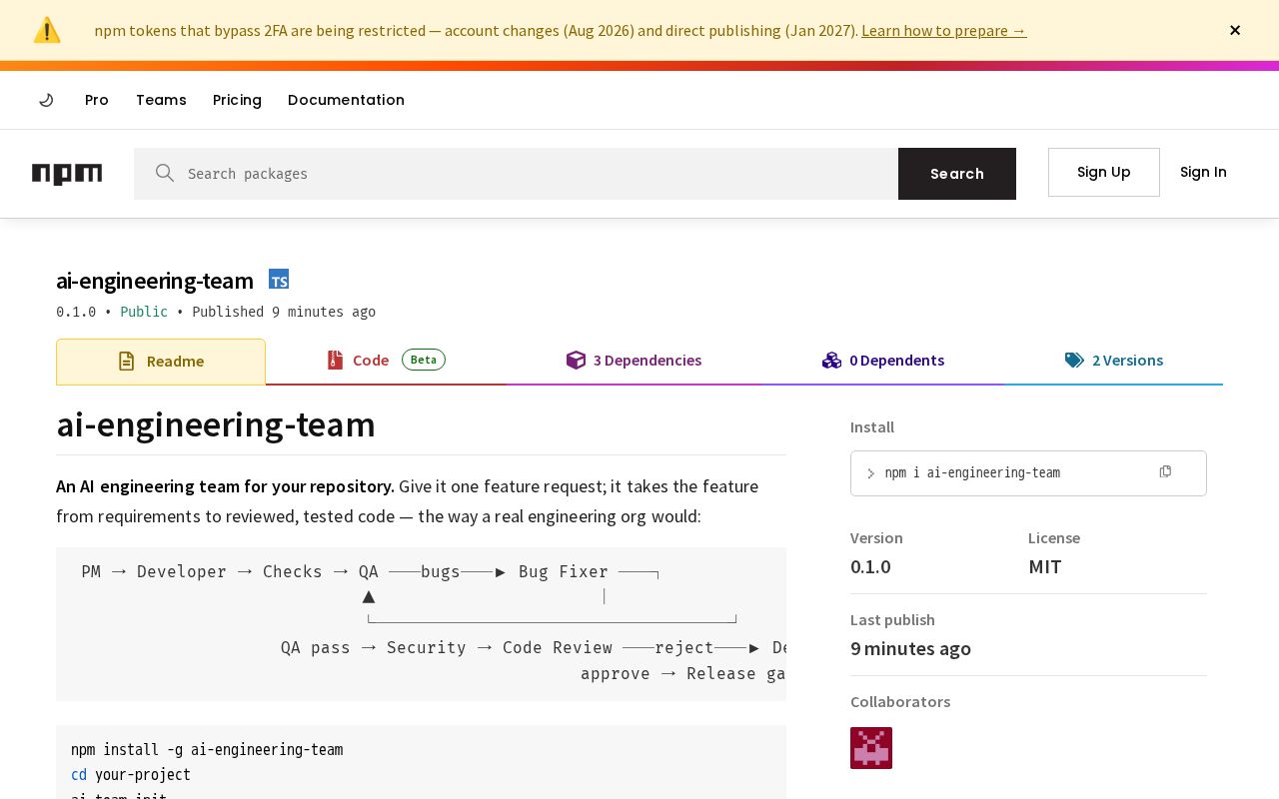Click the Sign In link
The image size is (1279, 799).
[1203, 172]
